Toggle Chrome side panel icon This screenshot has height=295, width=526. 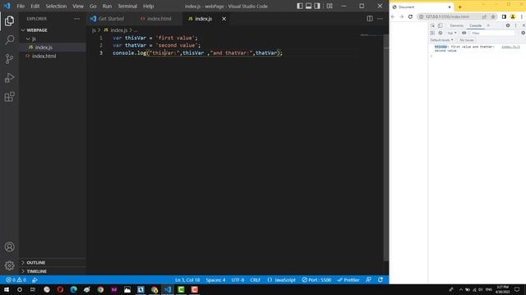(x=504, y=16)
